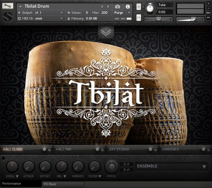
Task: Adjust the Vibrato knob
Action: [78, 166]
